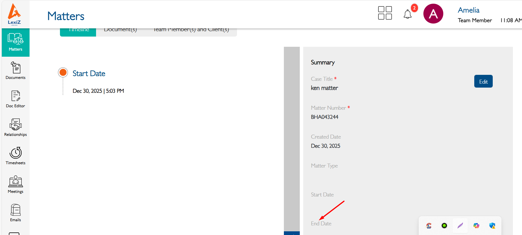Open Windows Security shield tray icon

pyautogui.click(x=492, y=226)
